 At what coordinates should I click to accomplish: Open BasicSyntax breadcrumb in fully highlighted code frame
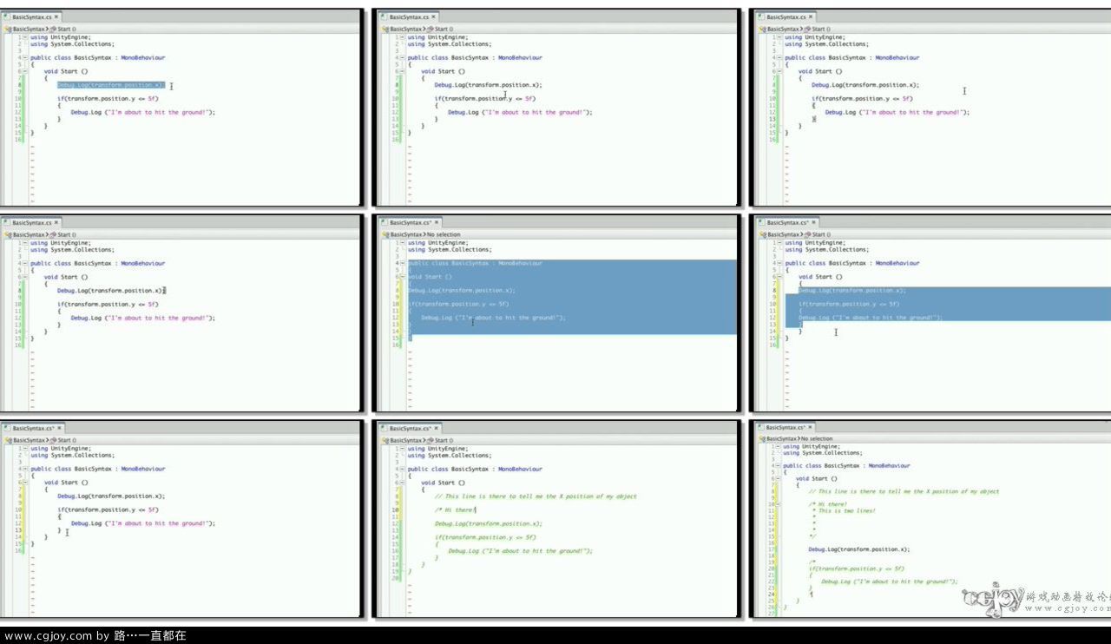click(406, 234)
